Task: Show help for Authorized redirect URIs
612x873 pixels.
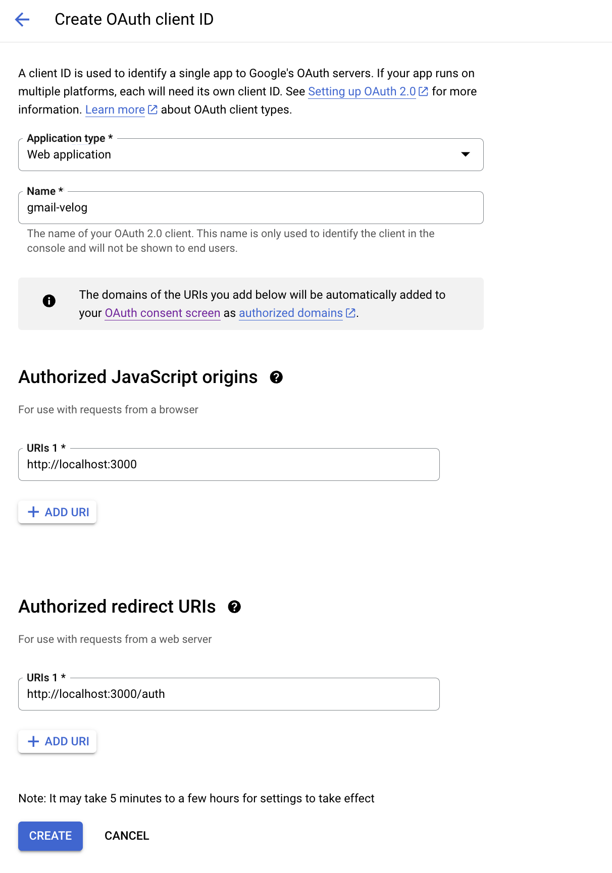Action: (234, 607)
